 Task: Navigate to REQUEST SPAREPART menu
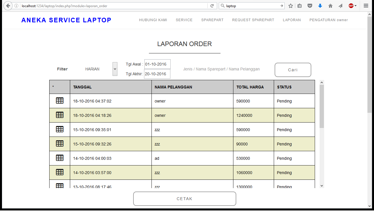[253, 20]
